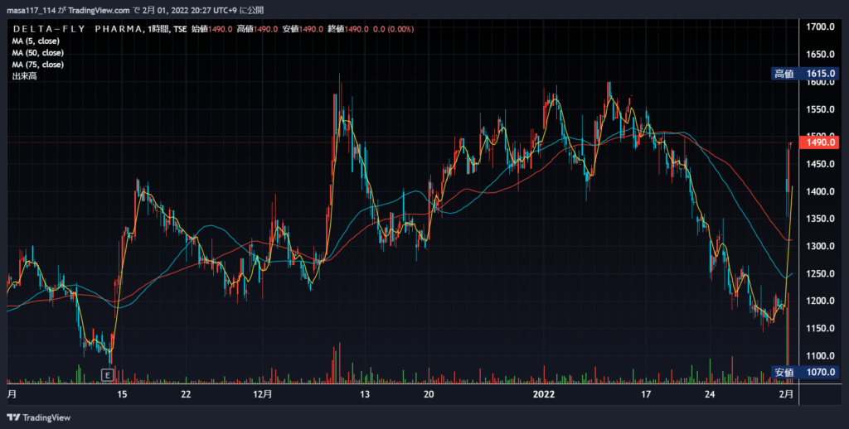Click the 1250.0 price axis label

click(x=820, y=274)
